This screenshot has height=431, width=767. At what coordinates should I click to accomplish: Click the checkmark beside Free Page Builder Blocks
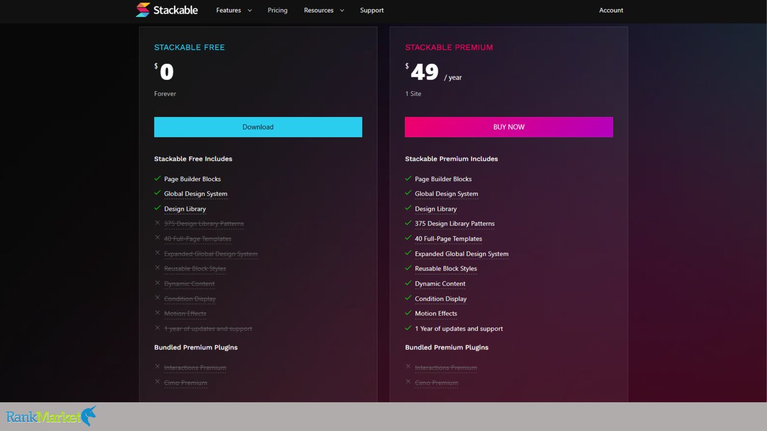(157, 178)
